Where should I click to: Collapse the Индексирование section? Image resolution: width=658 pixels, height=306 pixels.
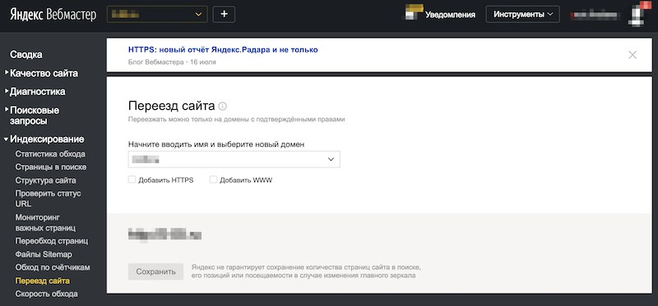point(47,139)
